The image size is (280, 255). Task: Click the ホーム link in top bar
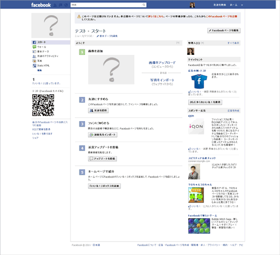234,5
